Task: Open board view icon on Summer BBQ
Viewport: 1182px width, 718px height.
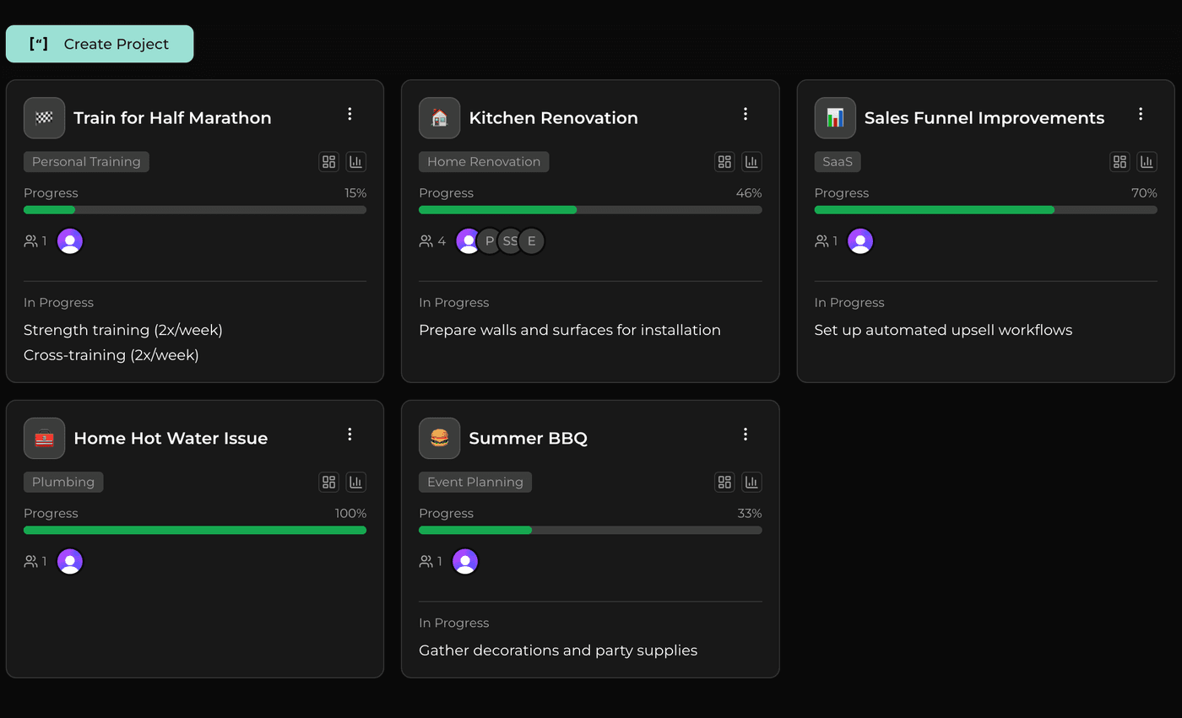Action: click(x=724, y=483)
